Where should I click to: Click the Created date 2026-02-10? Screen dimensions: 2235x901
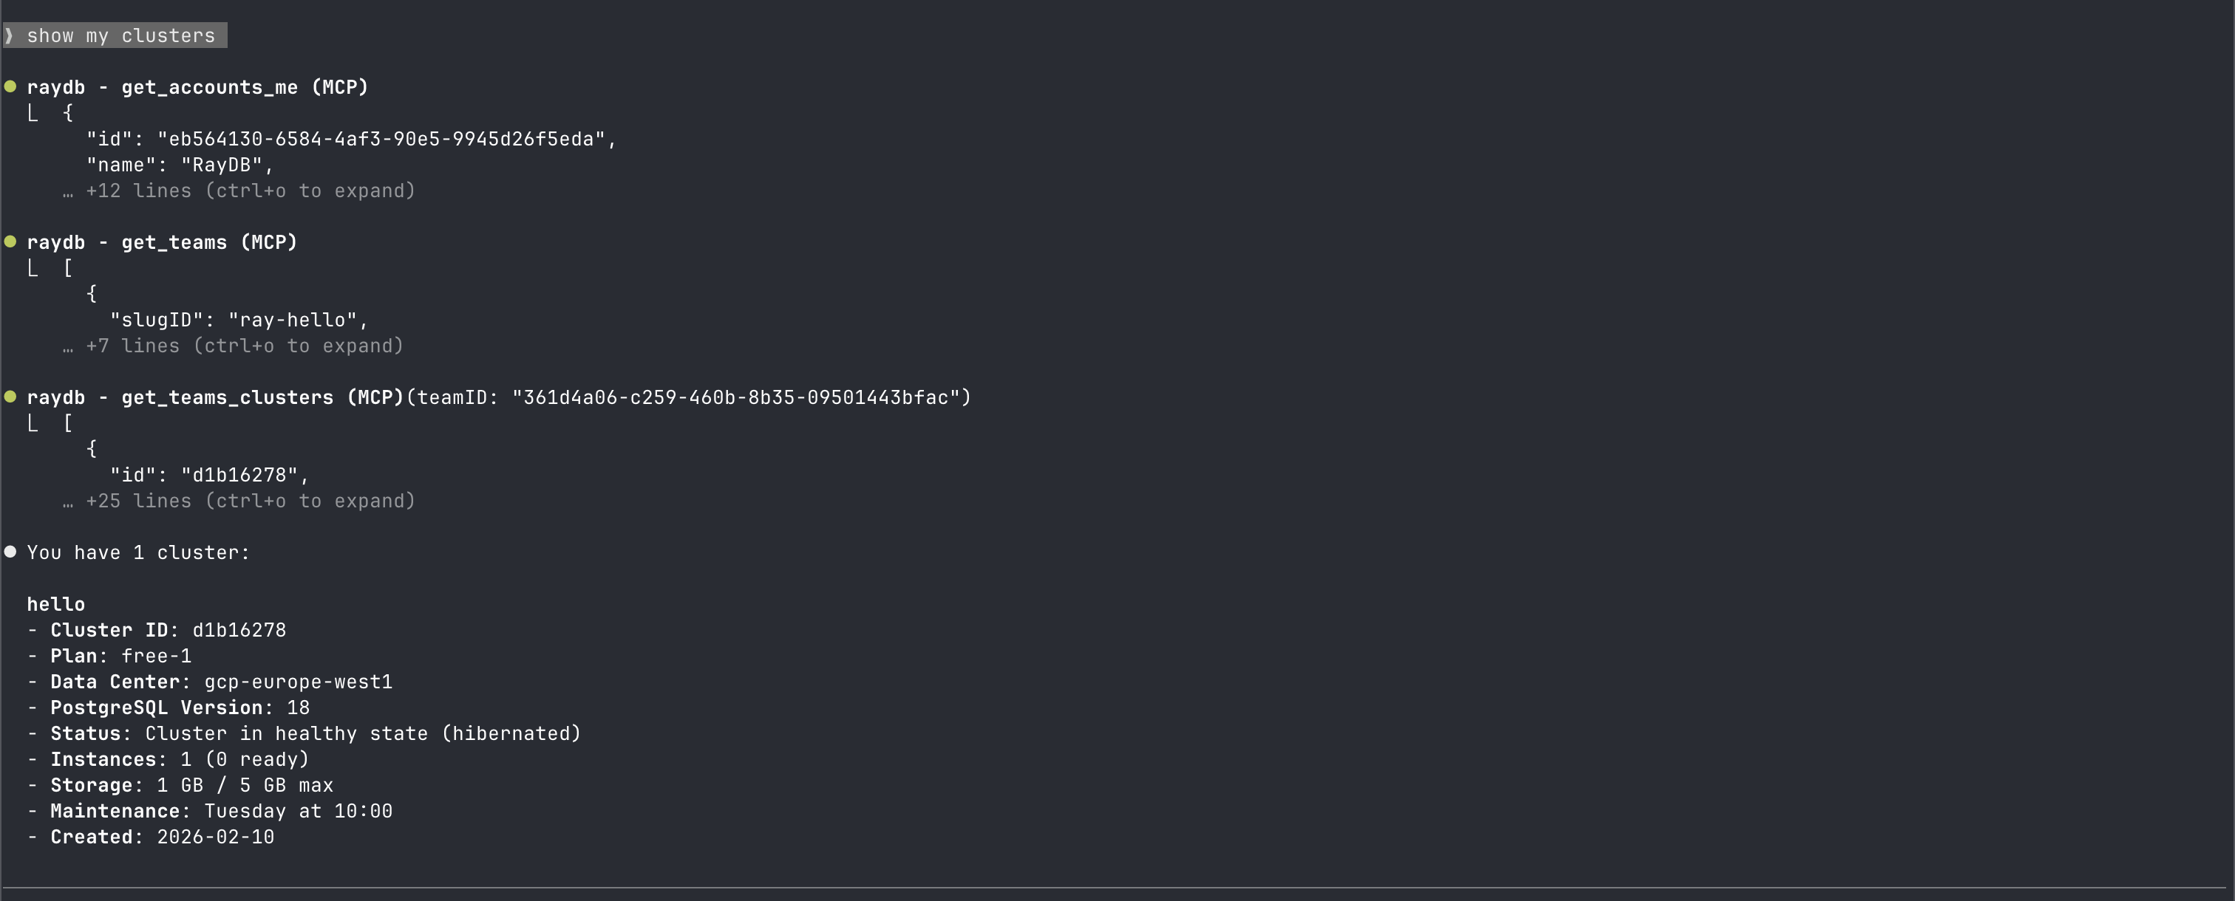215,837
